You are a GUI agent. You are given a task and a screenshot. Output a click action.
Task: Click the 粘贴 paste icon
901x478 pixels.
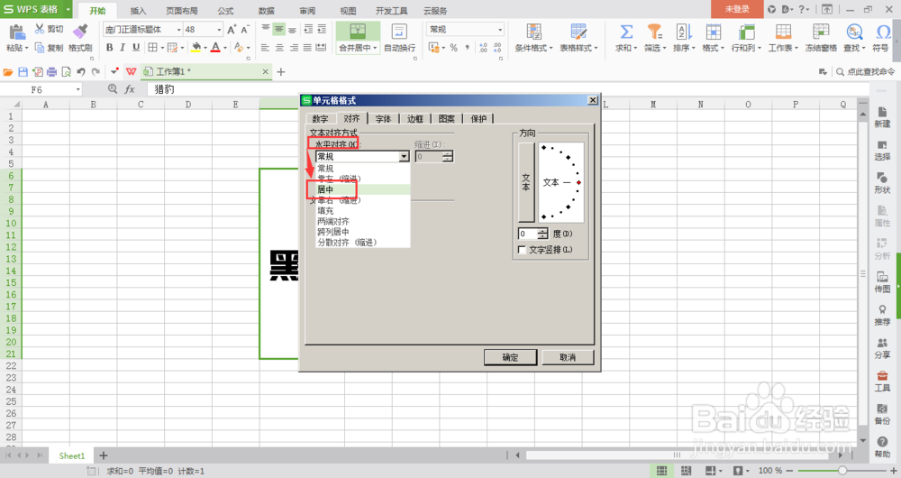pos(16,32)
